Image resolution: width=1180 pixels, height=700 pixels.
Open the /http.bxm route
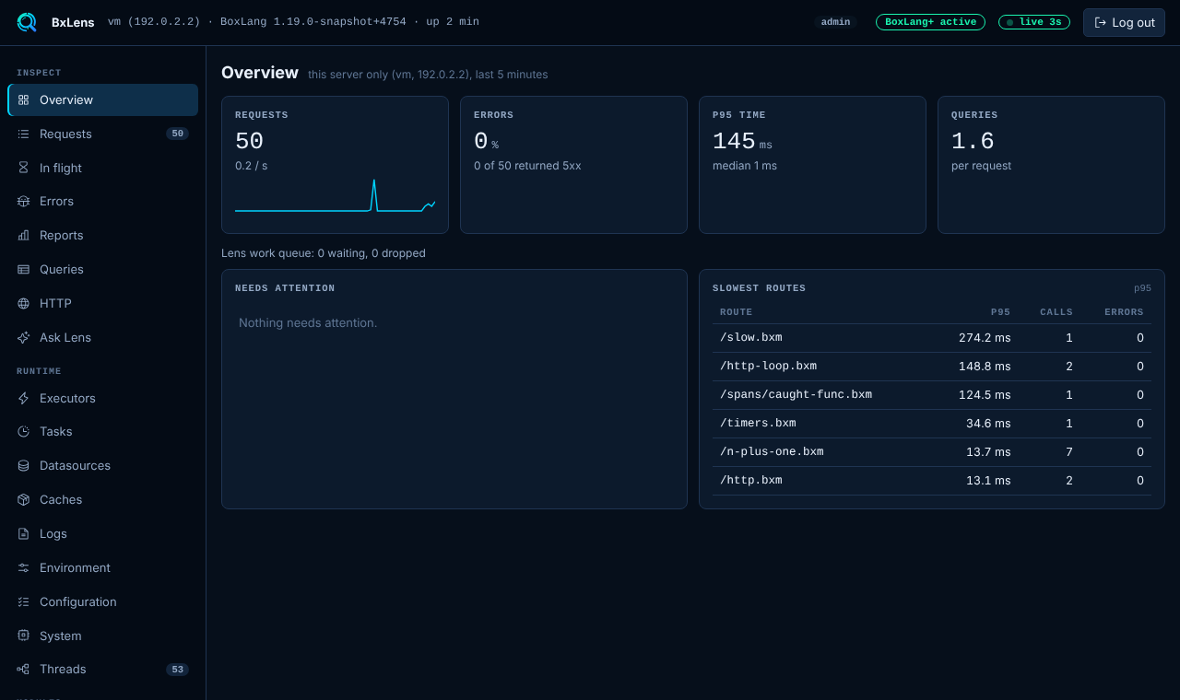[x=932, y=481]
